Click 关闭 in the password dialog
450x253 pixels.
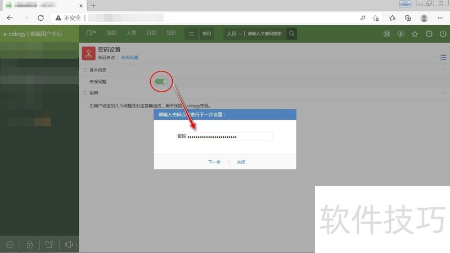point(241,162)
